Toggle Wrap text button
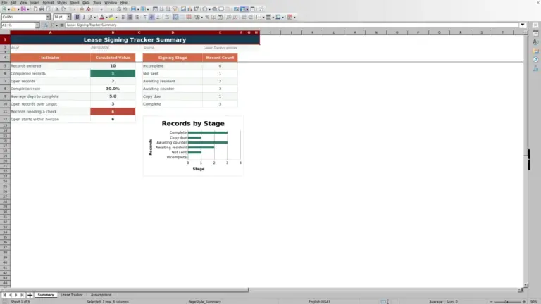541x304 pixels. point(167,17)
